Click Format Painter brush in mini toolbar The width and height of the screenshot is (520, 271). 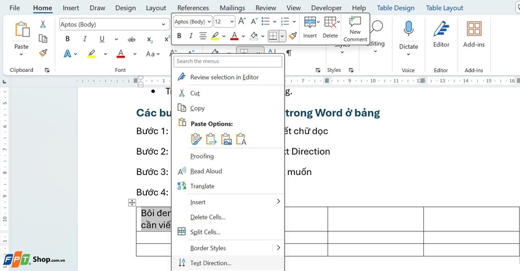[293, 36]
